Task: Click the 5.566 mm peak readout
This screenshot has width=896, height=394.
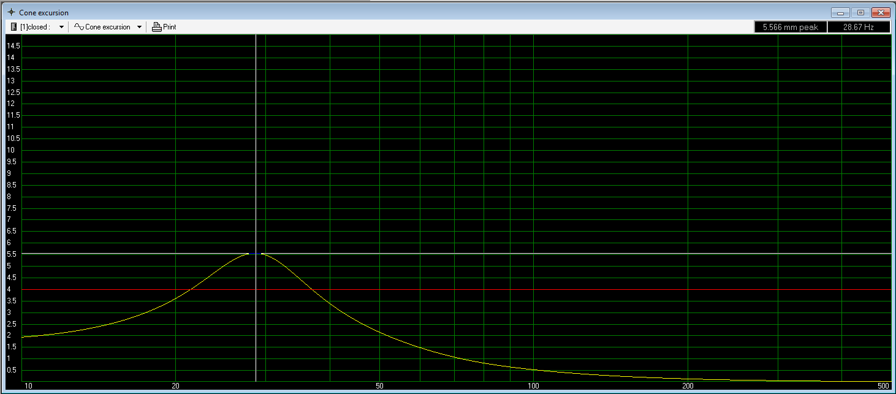Action: [x=791, y=27]
